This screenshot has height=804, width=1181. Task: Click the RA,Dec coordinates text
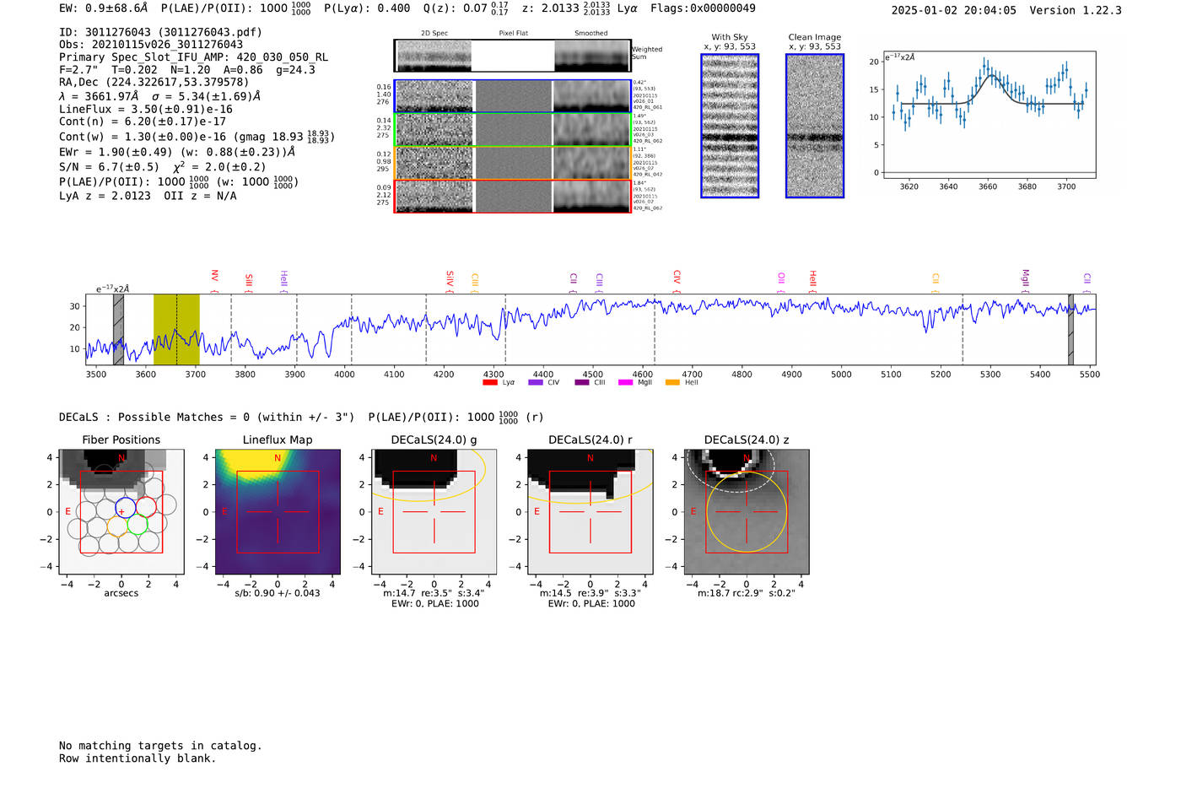[x=154, y=83]
